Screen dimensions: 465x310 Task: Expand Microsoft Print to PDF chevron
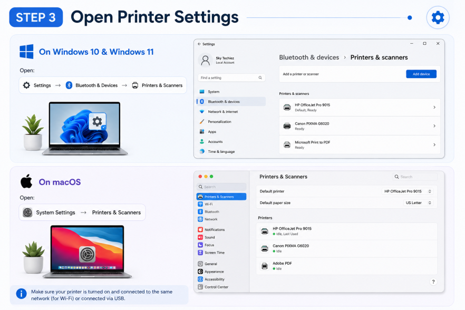pos(434,145)
